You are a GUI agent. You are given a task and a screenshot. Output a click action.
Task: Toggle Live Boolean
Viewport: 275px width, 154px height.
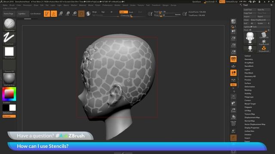(36, 14)
